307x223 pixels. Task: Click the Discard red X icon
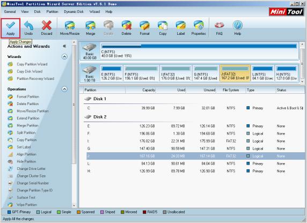coord(47,25)
